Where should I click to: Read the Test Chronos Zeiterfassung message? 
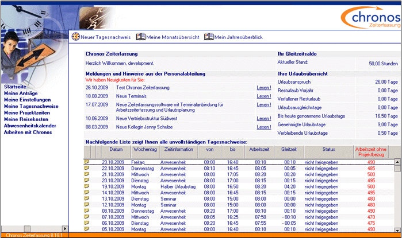click(264, 88)
